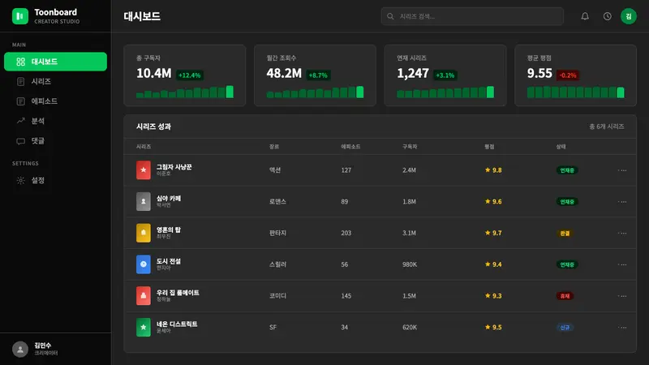Click the 에피소드 column header
649x365 pixels.
(x=350, y=147)
